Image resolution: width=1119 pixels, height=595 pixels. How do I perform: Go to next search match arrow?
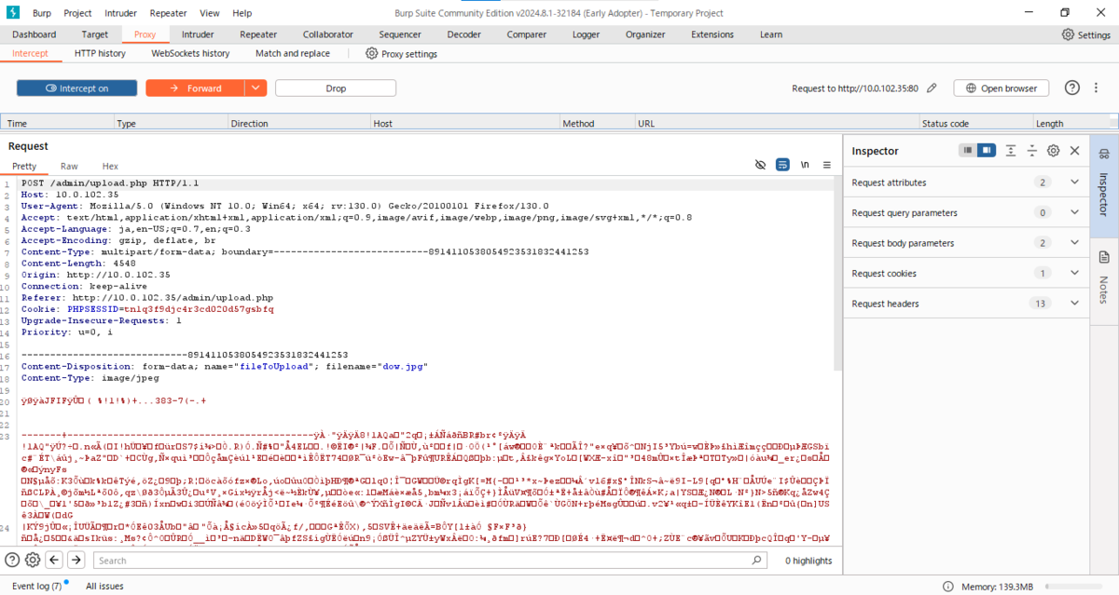[76, 560]
